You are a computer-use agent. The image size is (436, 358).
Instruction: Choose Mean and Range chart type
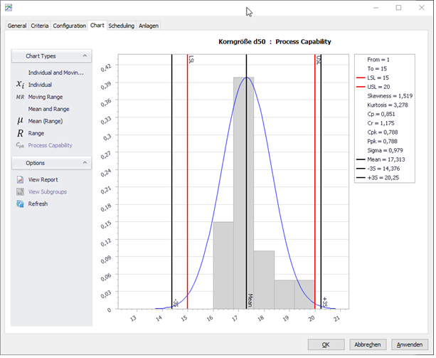48,109
